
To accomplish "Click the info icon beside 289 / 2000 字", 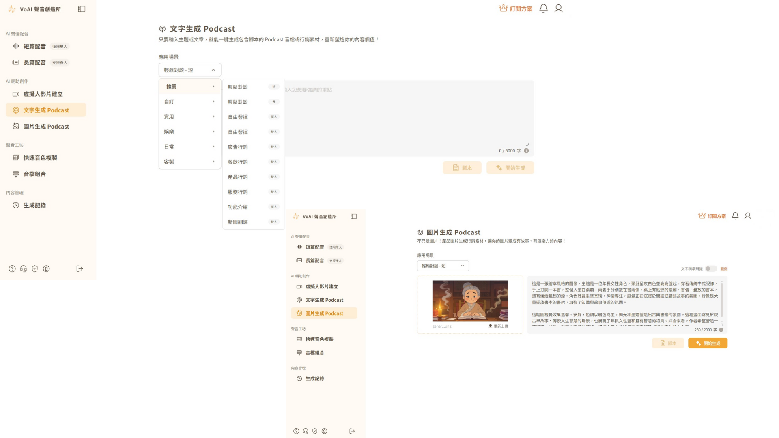I will pyautogui.click(x=721, y=330).
